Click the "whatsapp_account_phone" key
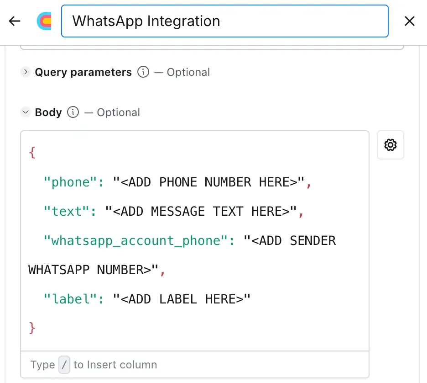 pos(135,241)
